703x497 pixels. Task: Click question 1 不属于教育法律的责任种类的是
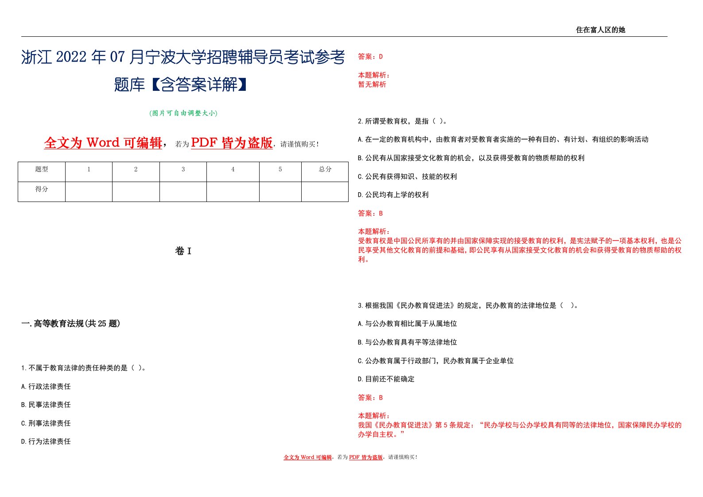(x=84, y=368)
